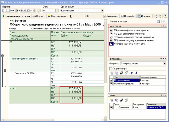
Task: Select Без групп cell of Основные средства row
Action: click(x=153, y=84)
